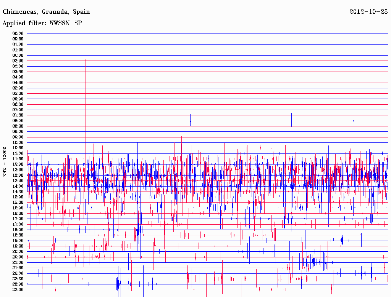Click the 06:00 time label
391x297 pixels.
click(18, 99)
